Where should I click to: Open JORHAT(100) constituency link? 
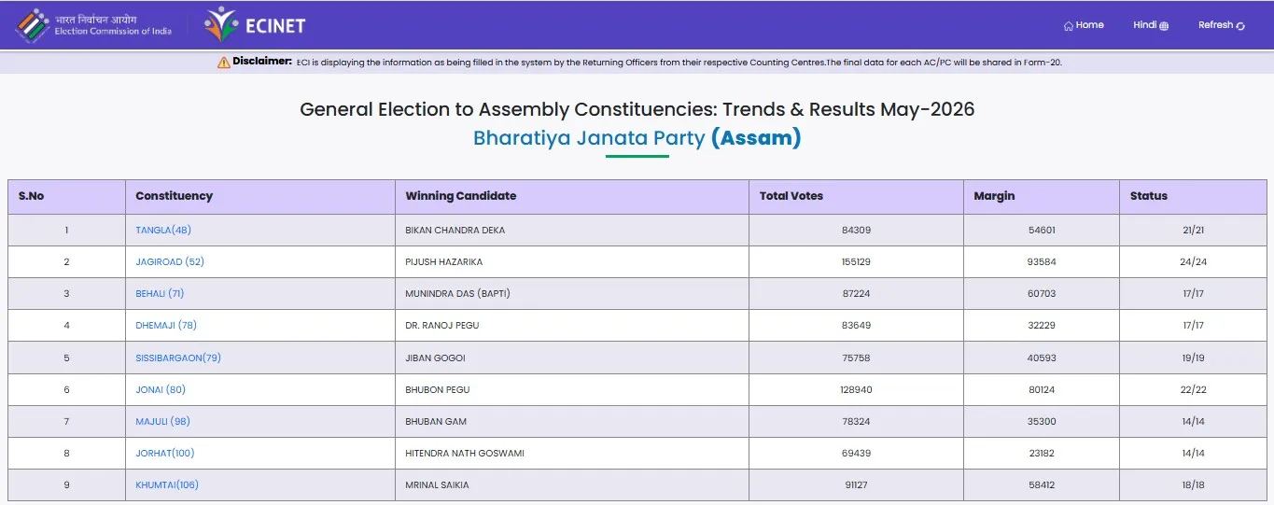pos(165,453)
